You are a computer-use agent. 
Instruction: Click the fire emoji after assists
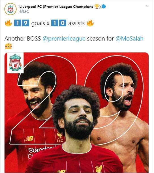[x=90, y=23]
